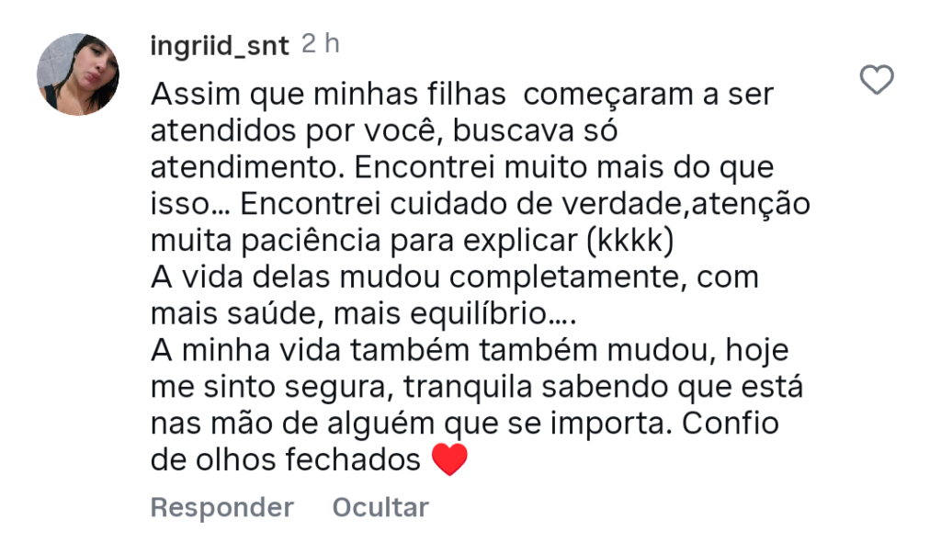Click the words "de olhos fechados"
This screenshot has width=941, height=554.
pos(286,460)
